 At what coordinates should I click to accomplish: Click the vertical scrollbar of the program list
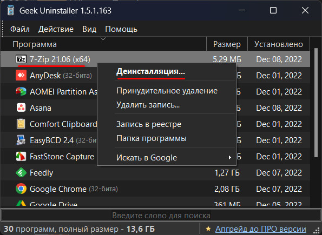click(x=316, y=103)
